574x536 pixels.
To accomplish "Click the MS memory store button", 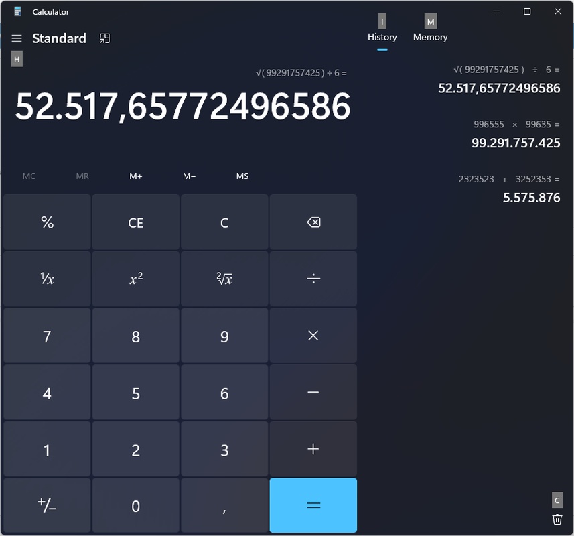I will click(x=242, y=176).
